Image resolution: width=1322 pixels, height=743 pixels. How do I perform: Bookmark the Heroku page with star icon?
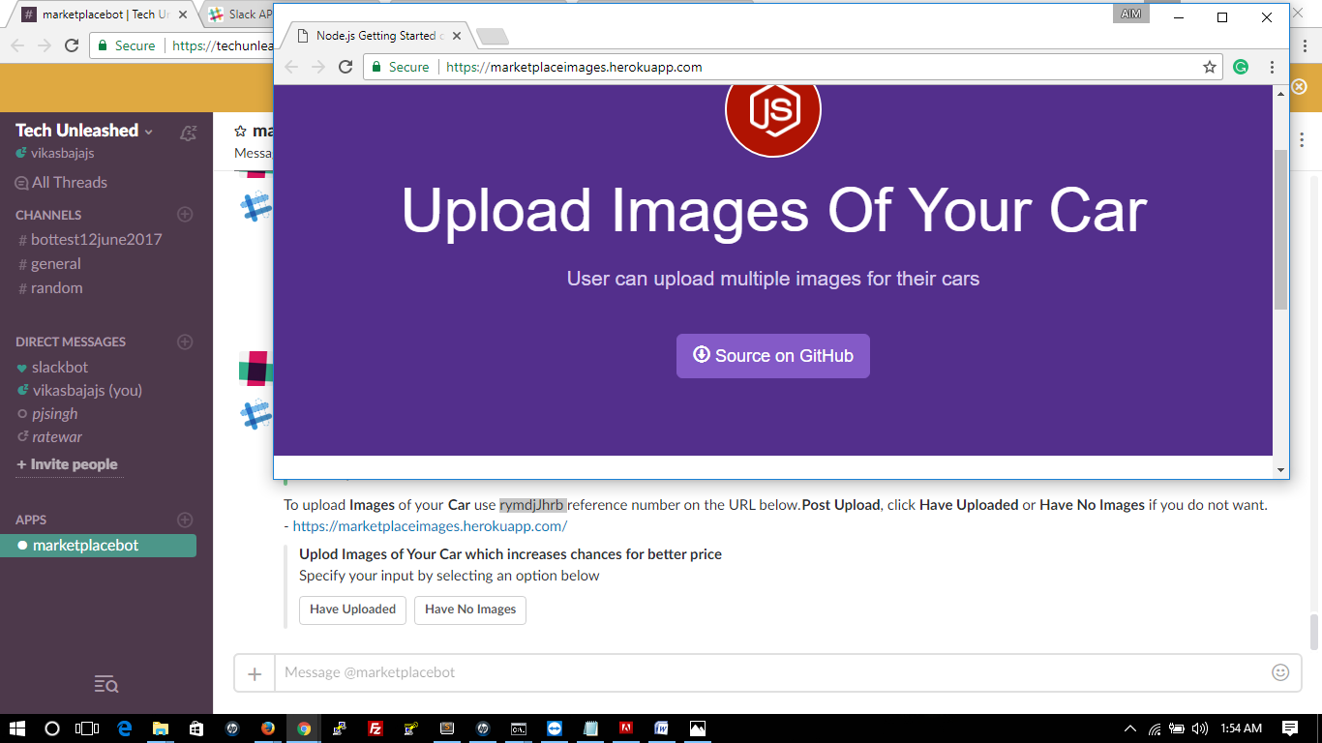1209,67
